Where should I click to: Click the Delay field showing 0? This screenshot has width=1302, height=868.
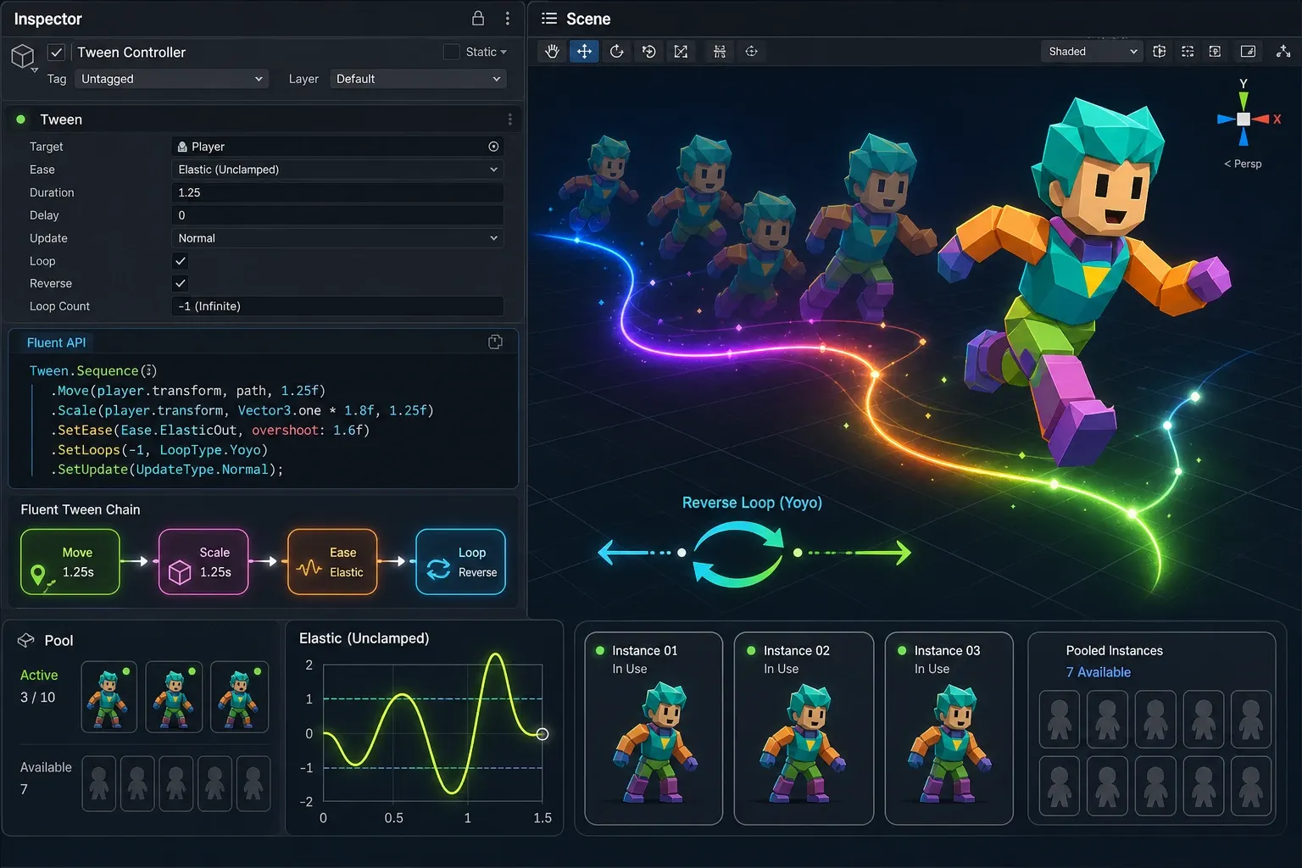click(x=337, y=215)
